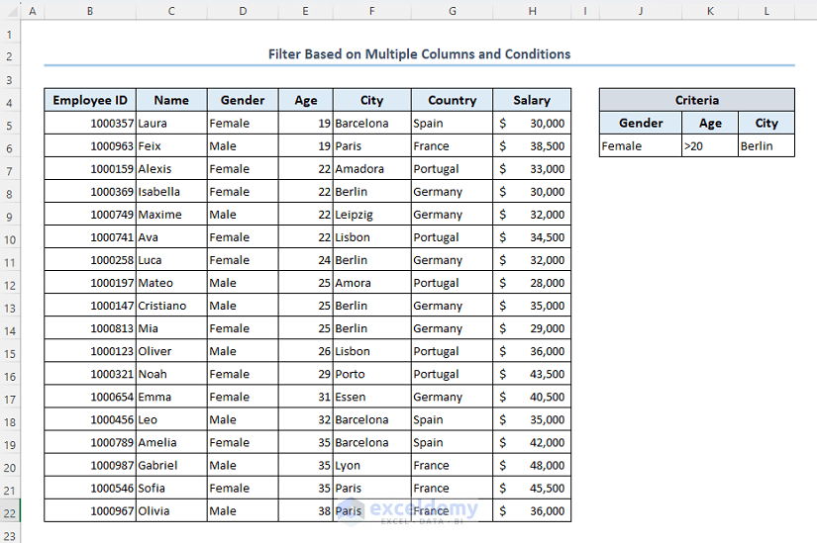The width and height of the screenshot is (817, 543).
Task: Select Feix's salary cell showing 38,500
Action: click(532, 146)
